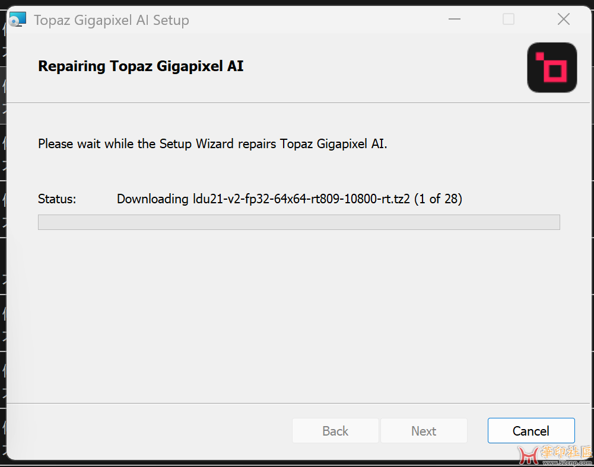Click the "Status:" label
594x467 pixels.
tap(57, 199)
